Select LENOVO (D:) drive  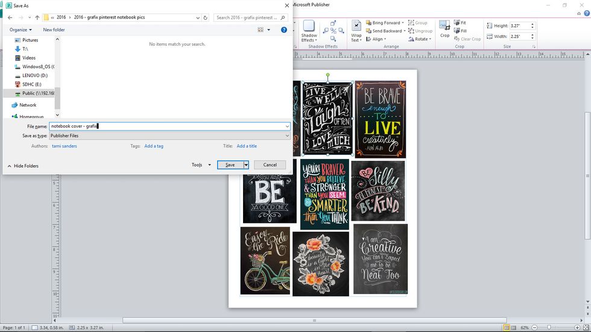(35, 76)
